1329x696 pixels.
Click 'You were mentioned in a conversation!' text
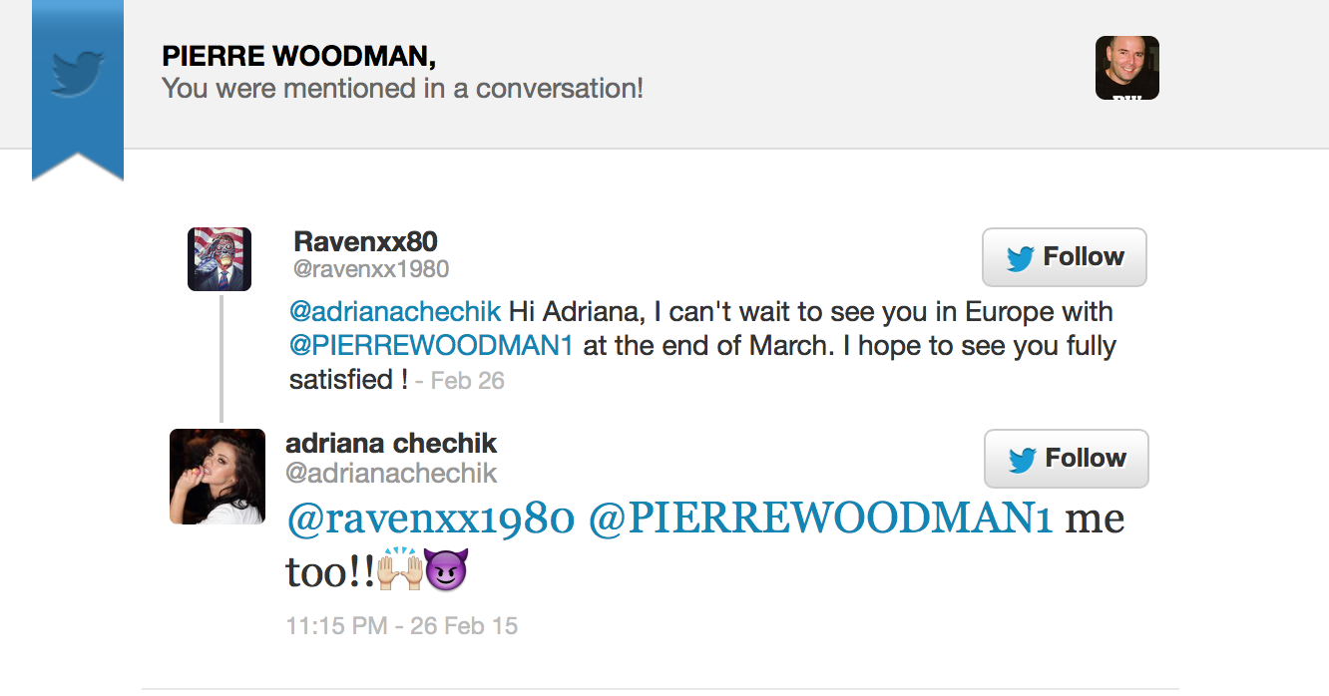click(402, 89)
